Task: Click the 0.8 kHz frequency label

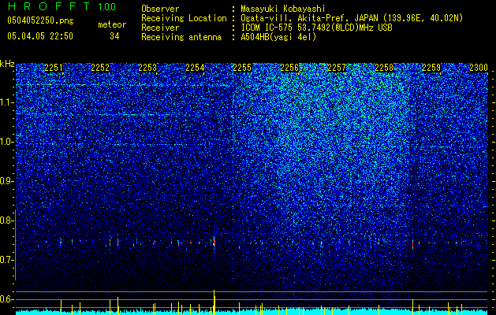Action: [x=6, y=220]
